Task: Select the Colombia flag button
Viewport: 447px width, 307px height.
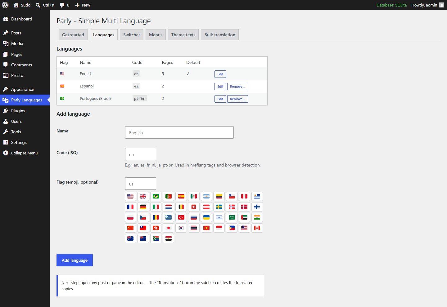Action: coord(219,196)
